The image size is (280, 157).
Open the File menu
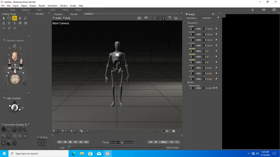coord(3,6)
